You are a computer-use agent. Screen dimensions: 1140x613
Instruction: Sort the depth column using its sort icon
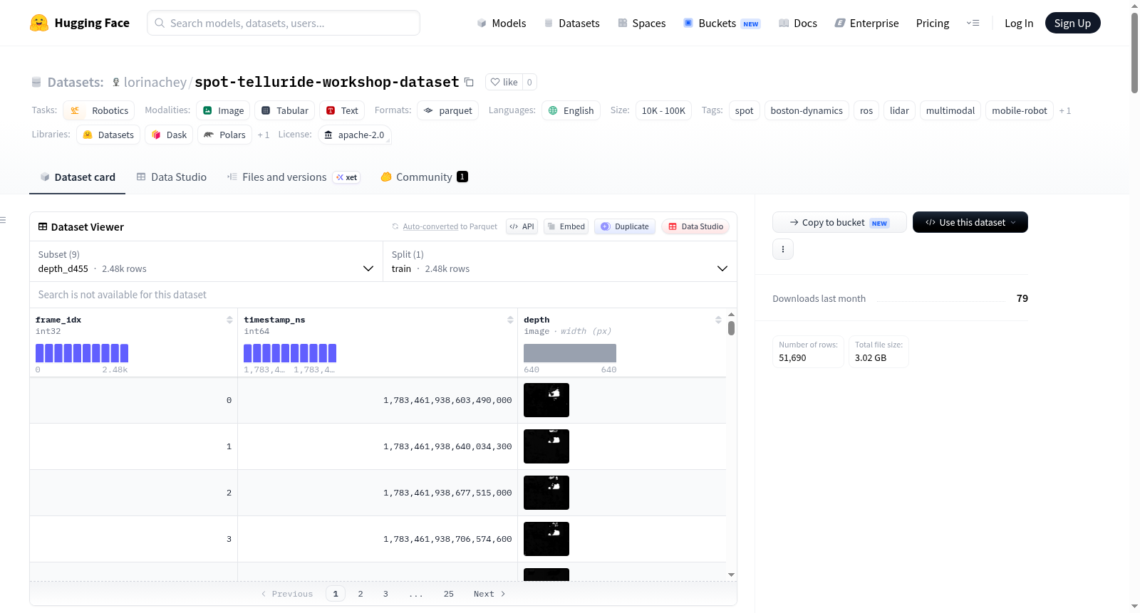tap(718, 320)
